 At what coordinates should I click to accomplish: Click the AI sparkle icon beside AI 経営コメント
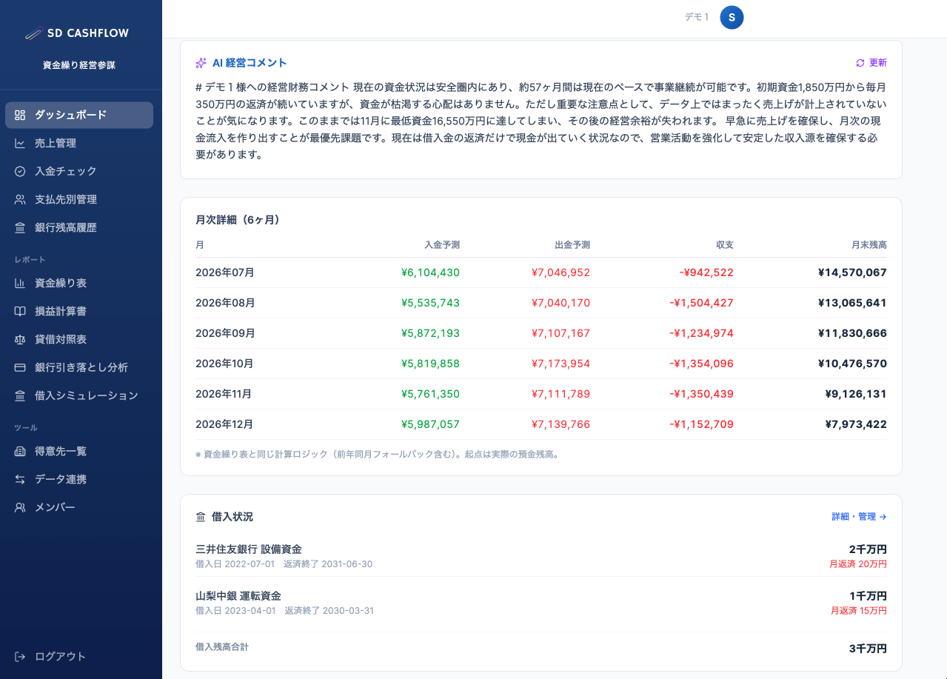tap(201, 63)
